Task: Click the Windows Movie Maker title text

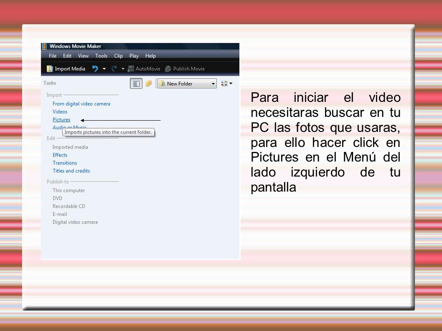Action: [75, 46]
